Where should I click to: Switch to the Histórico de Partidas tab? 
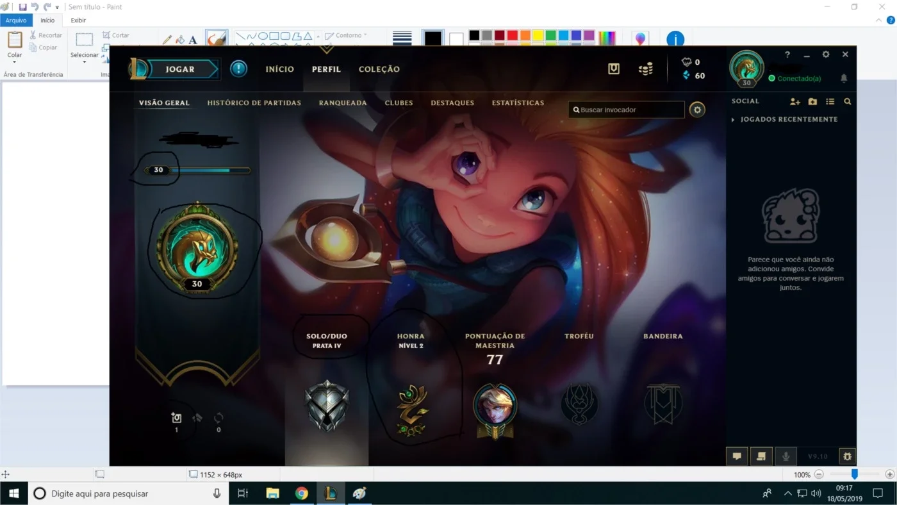(254, 103)
